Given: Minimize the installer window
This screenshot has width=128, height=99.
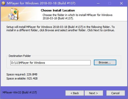Looking at the screenshot, I should coord(98,3).
